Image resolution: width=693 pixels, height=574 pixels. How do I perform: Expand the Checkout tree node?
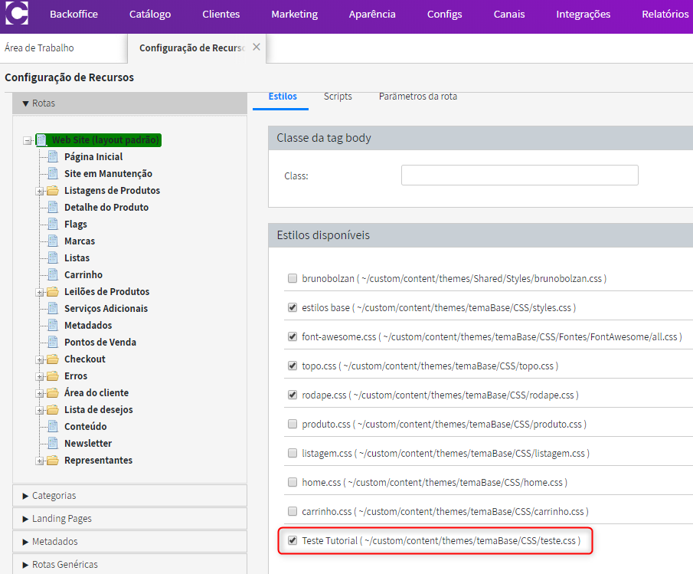point(39,360)
